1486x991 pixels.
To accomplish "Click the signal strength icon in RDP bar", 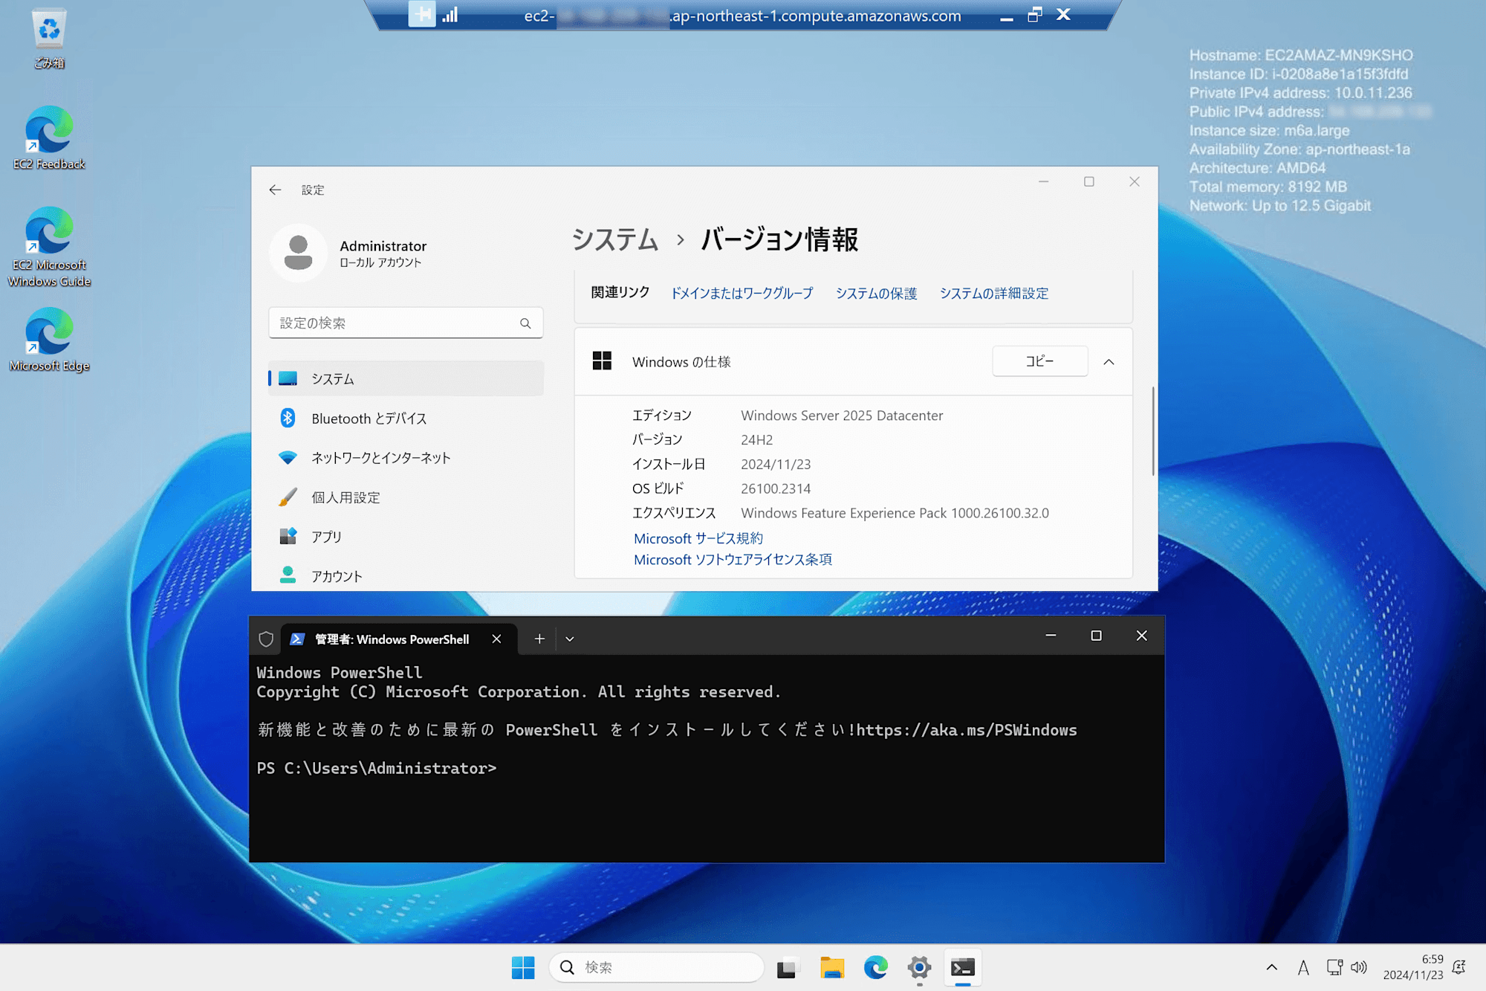I will 450,15.
